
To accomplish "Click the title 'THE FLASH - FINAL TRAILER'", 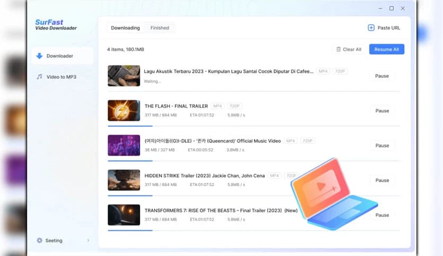I will [x=176, y=106].
